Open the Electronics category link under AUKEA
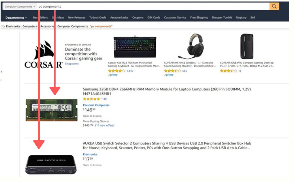 pyautogui.click(x=90, y=154)
